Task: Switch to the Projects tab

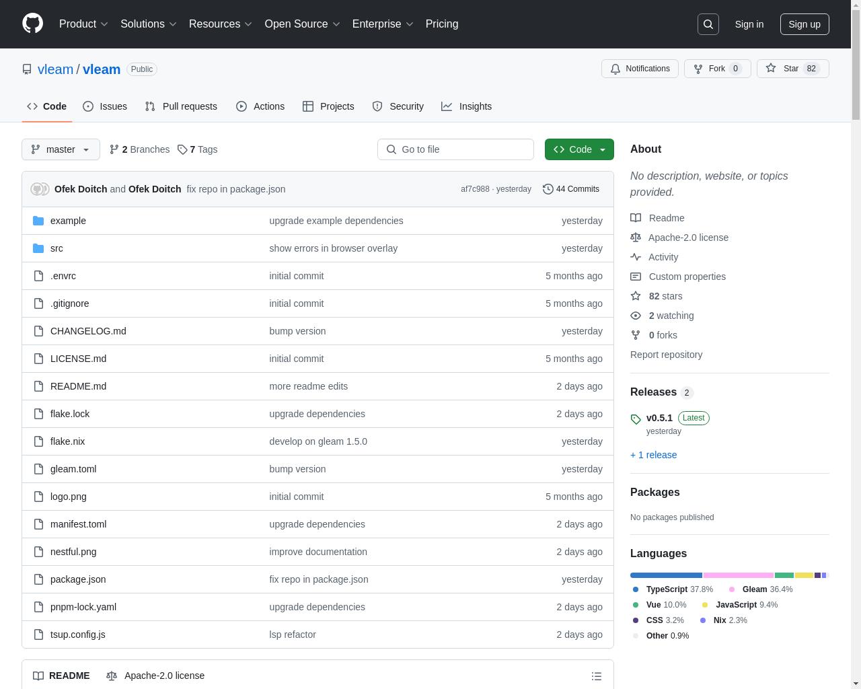Action: (x=328, y=106)
